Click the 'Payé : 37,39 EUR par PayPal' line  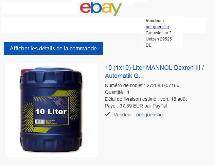point(136,106)
